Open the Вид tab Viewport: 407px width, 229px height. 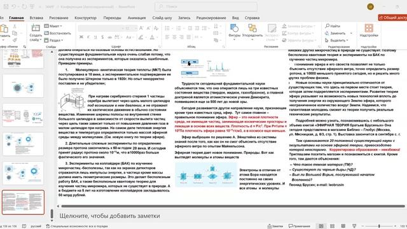[235, 18]
